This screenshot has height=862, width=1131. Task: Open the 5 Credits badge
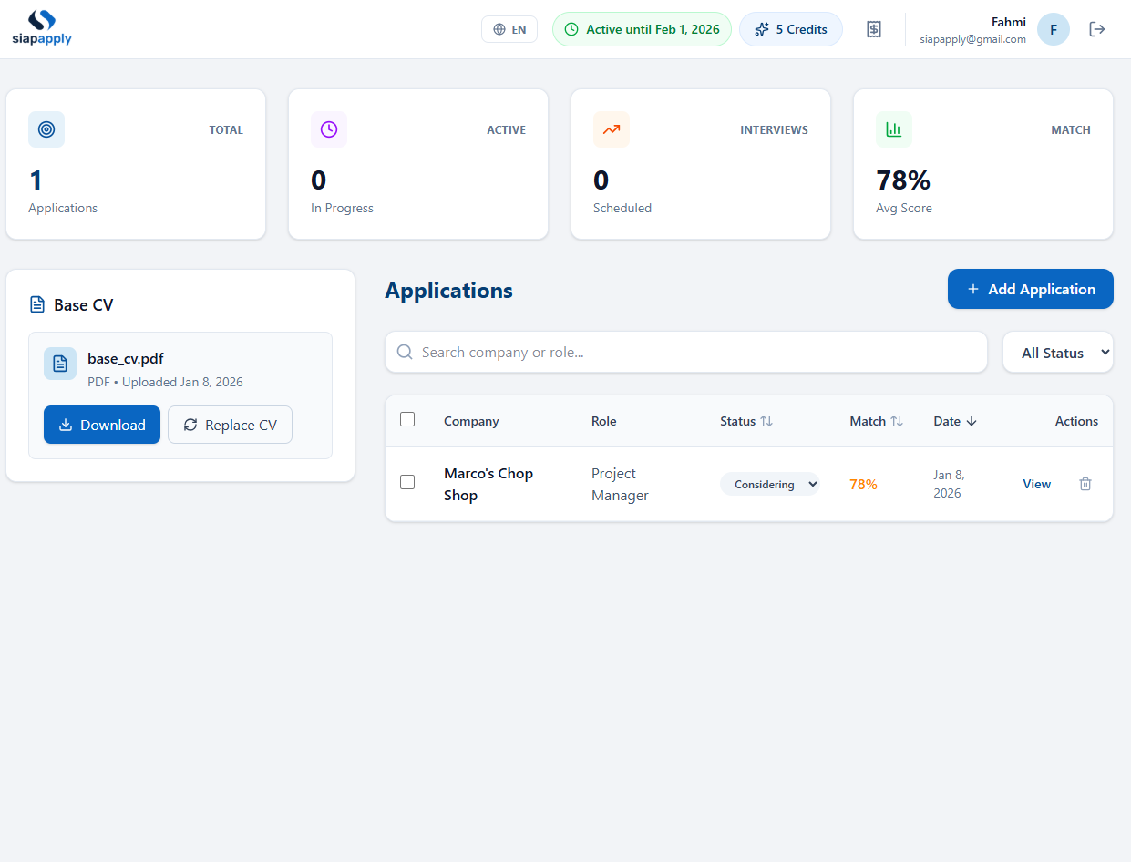tap(791, 29)
